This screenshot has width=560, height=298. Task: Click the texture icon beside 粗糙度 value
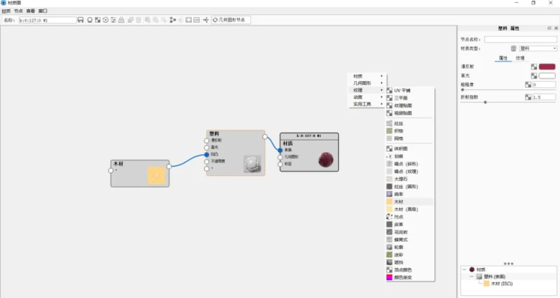(528, 84)
